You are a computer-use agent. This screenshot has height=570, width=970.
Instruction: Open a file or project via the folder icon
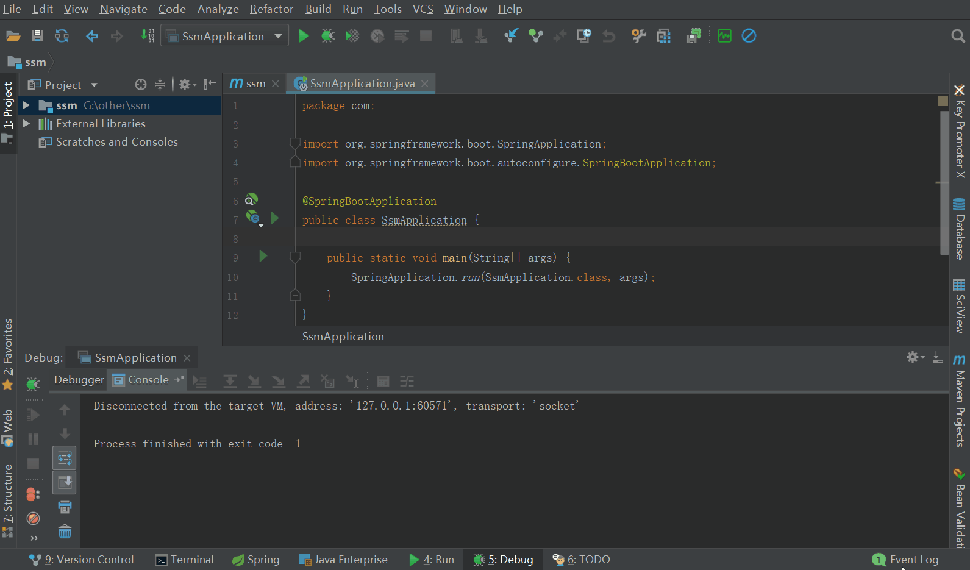(13, 36)
